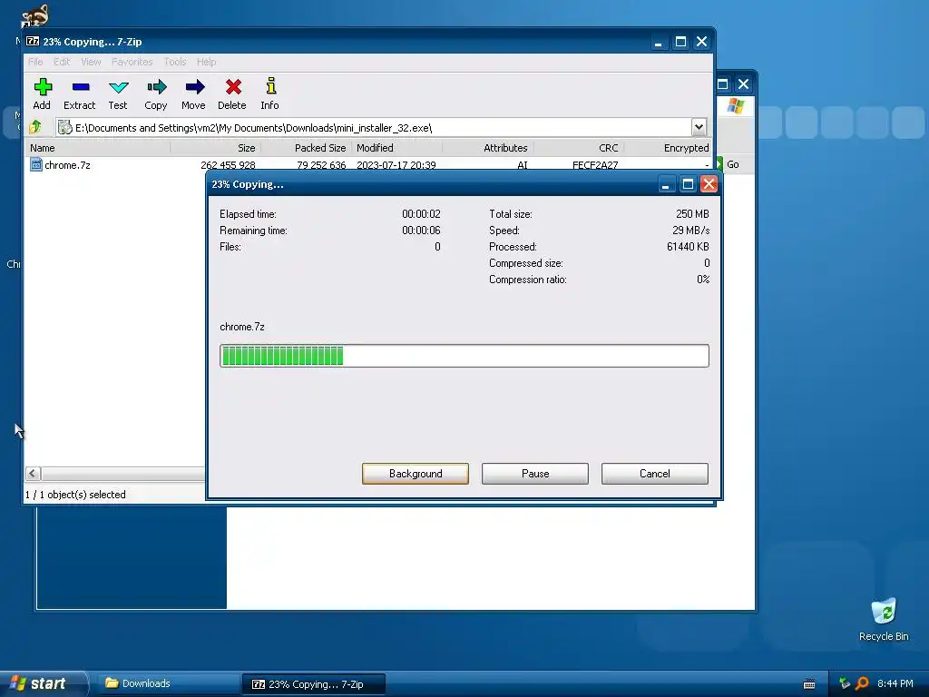Image resolution: width=929 pixels, height=697 pixels.
Task: Minimize the 23% Copying dialog
Action: pos(666,184)
